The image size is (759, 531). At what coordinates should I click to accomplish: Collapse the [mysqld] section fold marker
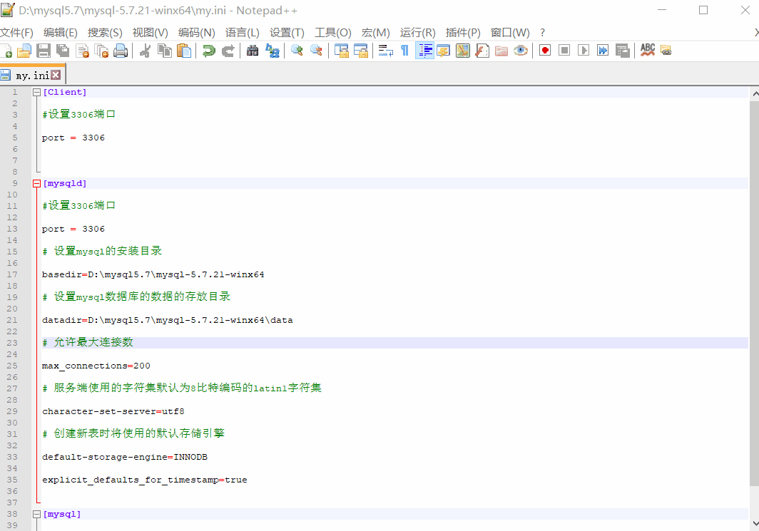[x=36, y=184]
